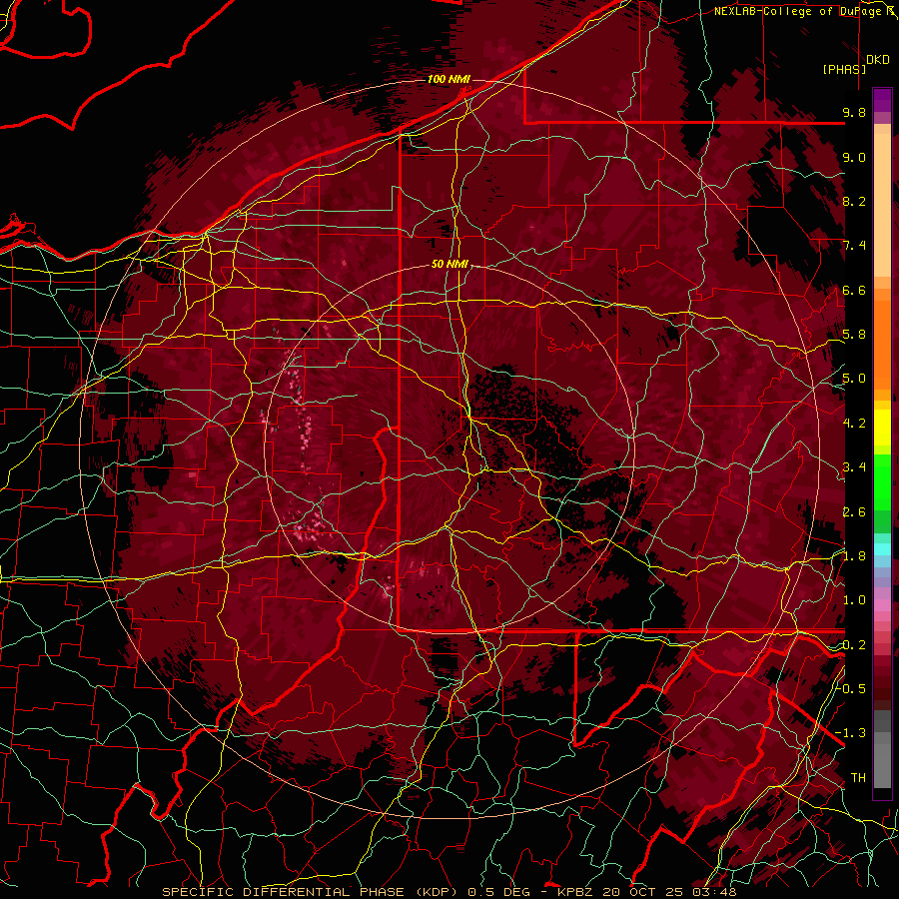Viewport: 899px width, 899px height.
Task: Pick the pink band of the color scale
Action: click(x=882, y=605)
